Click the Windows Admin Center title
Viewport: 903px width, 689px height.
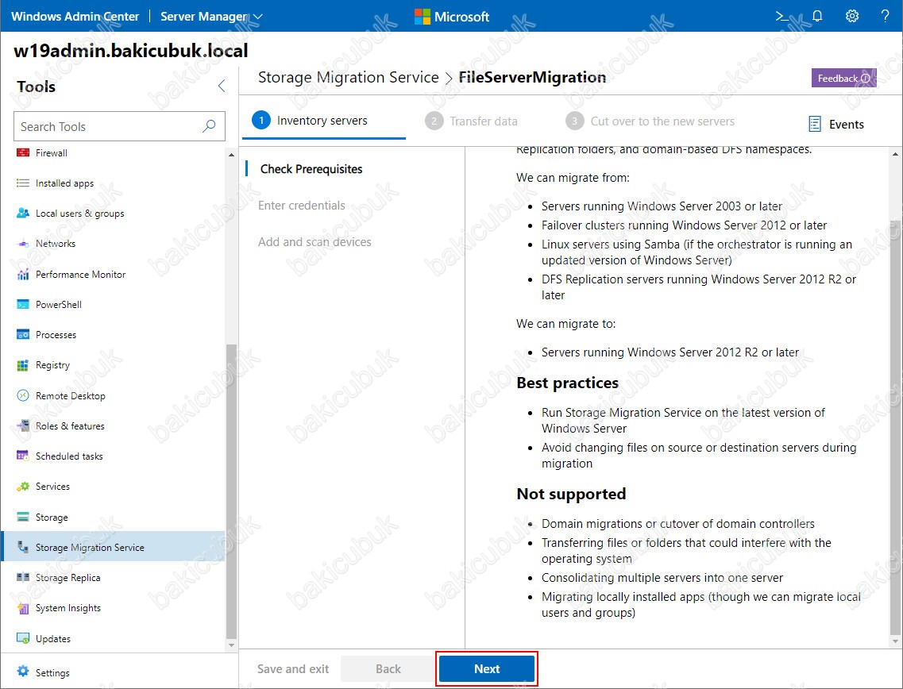(75, 17)
